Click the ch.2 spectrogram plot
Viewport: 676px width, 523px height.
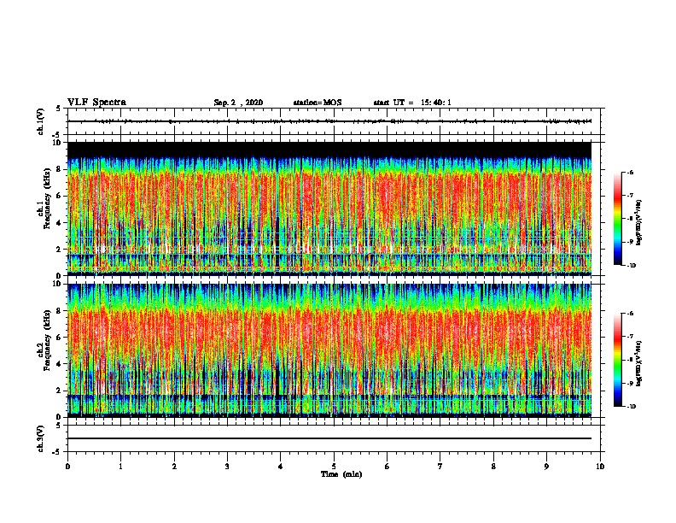click(x=329, y=350)
